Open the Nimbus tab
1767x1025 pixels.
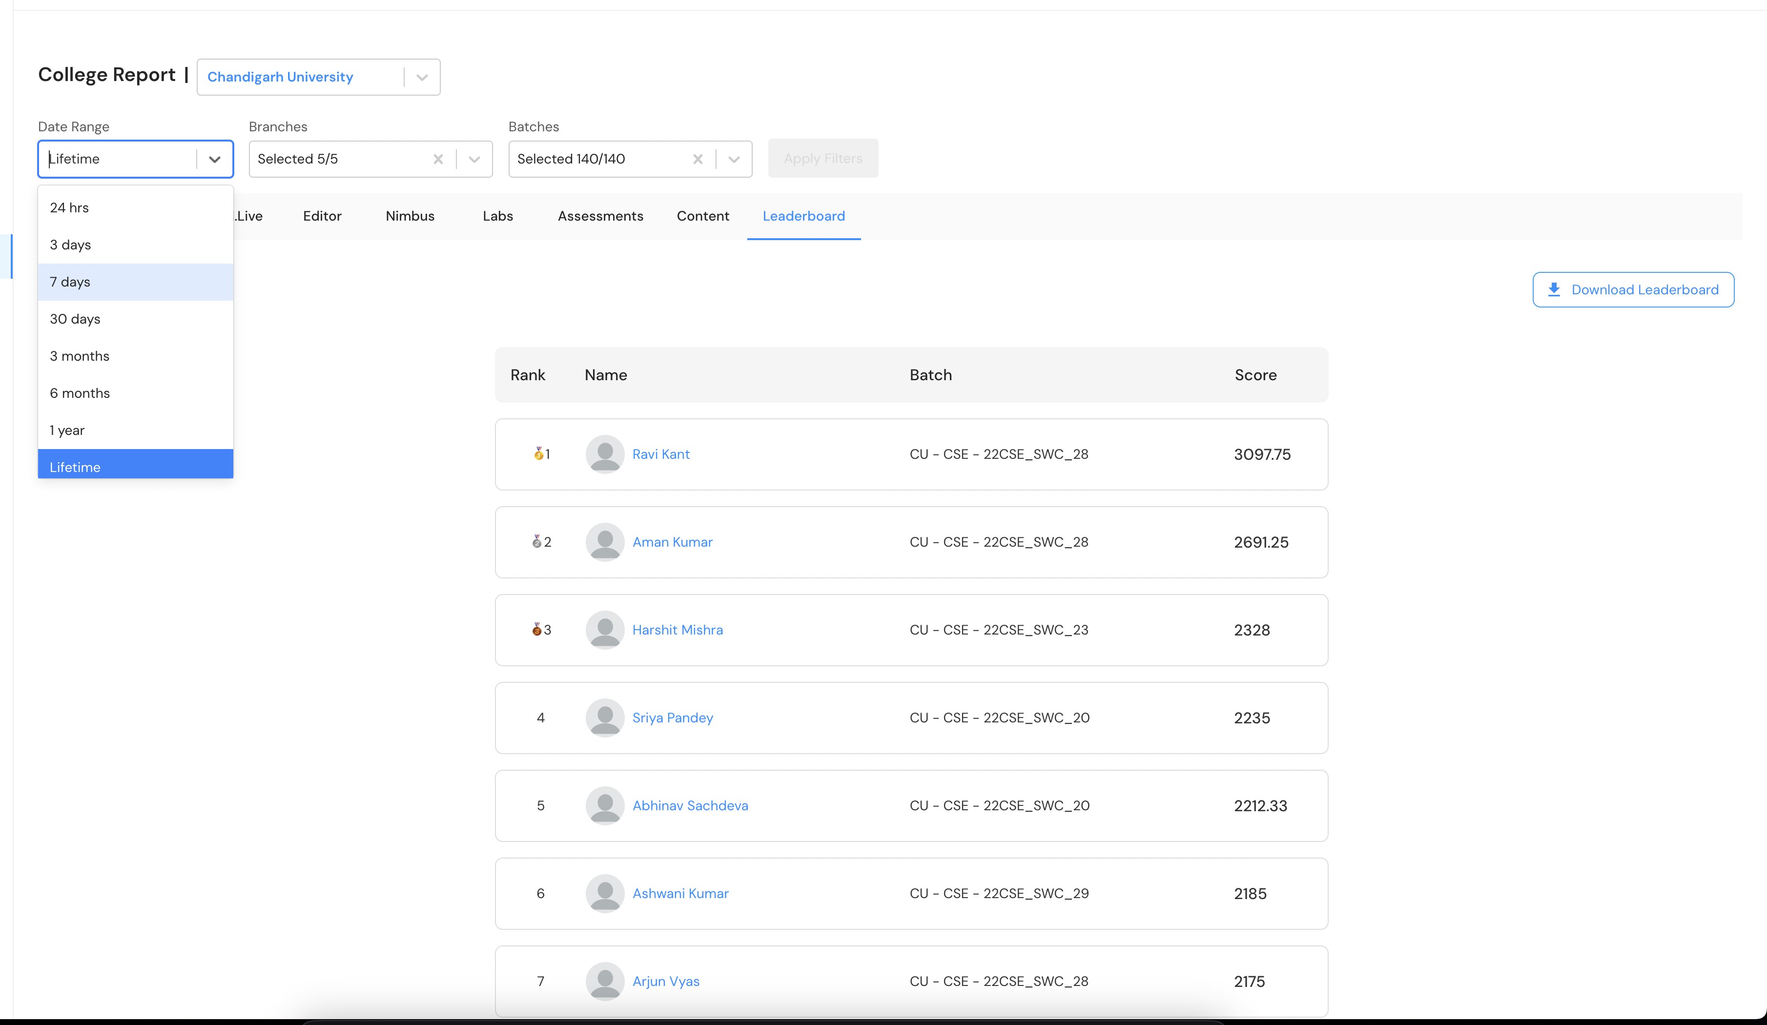410,216
